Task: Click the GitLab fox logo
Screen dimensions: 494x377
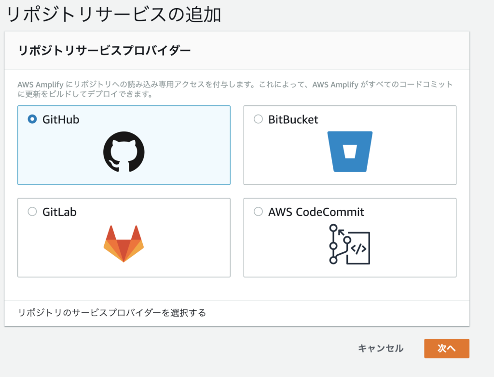Action: coord(123,244)
